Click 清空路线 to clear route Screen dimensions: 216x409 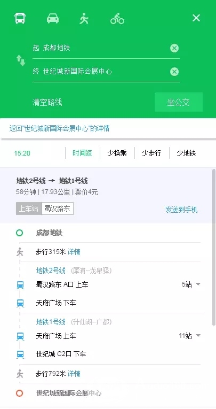coord(47,102)
